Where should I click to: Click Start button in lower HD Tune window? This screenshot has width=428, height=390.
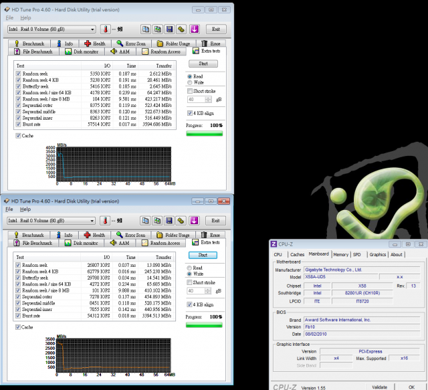[x=203, y=255]
